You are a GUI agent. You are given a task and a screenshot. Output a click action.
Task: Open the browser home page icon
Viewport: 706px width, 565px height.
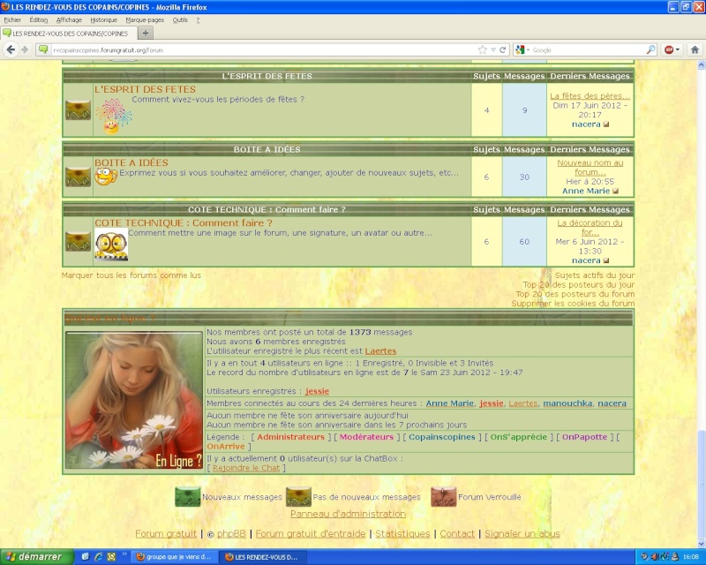(x=695, y=49)
